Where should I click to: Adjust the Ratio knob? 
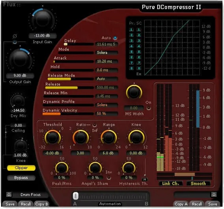(x=81, y=137)
